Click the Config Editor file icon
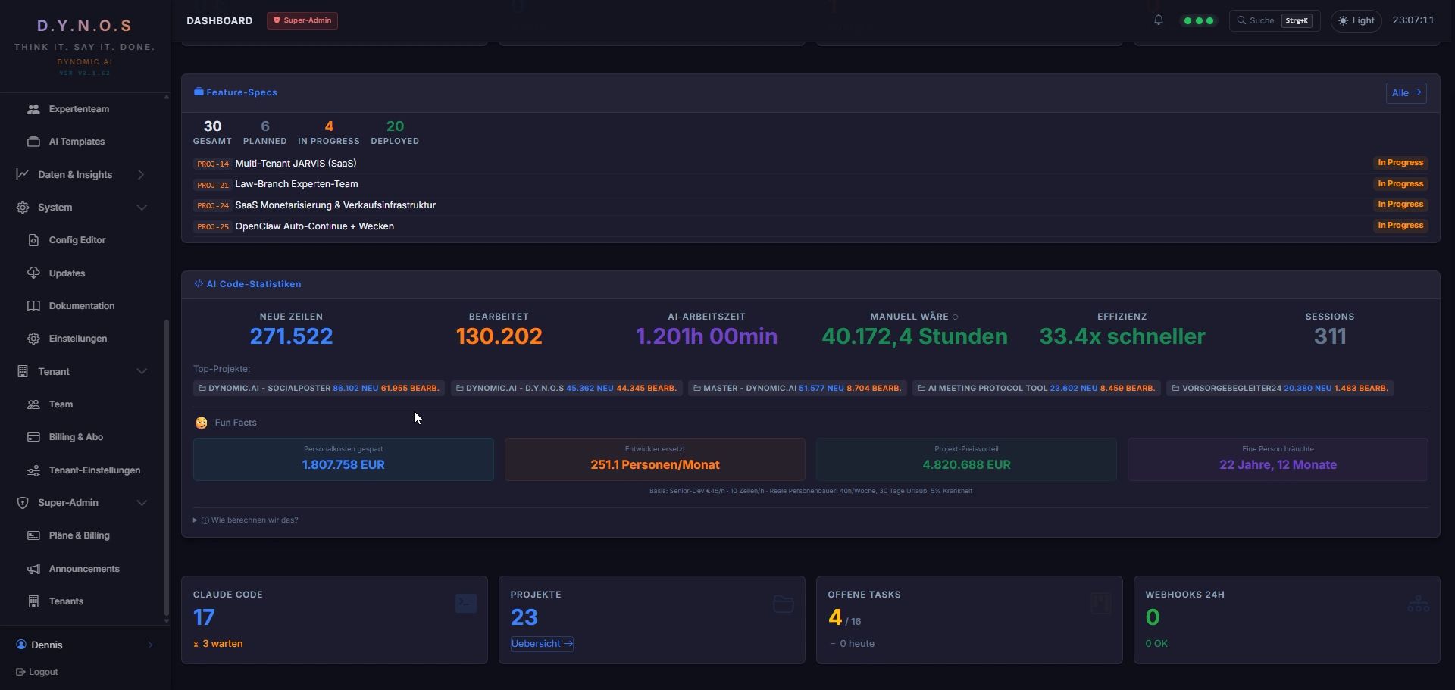Viewport: 1455px width, 690px height. pos(33,240)
